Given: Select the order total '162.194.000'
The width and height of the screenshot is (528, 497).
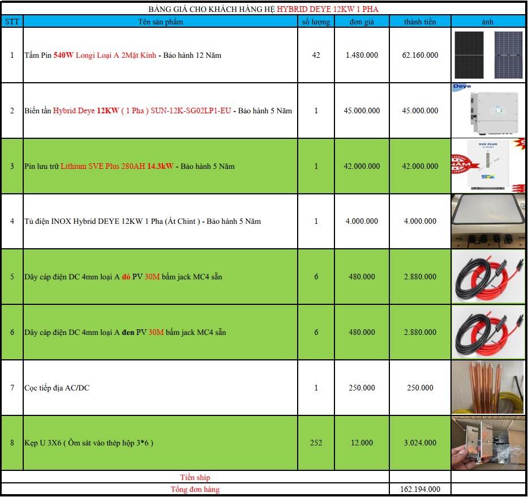Looking at the screenshot, I should click(420, 489).
